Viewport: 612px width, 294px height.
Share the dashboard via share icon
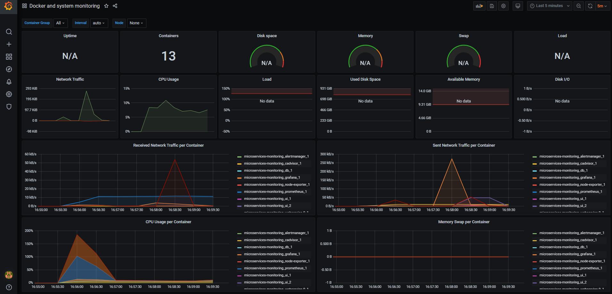point(115,6)
